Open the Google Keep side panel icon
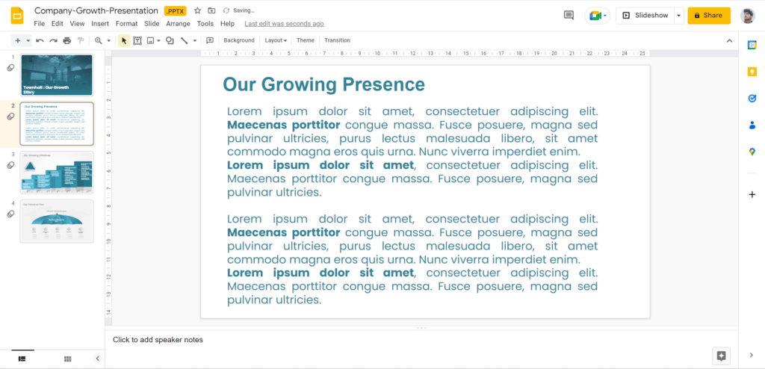This screenshot has width=765, height=369. (x=752, y=72)
